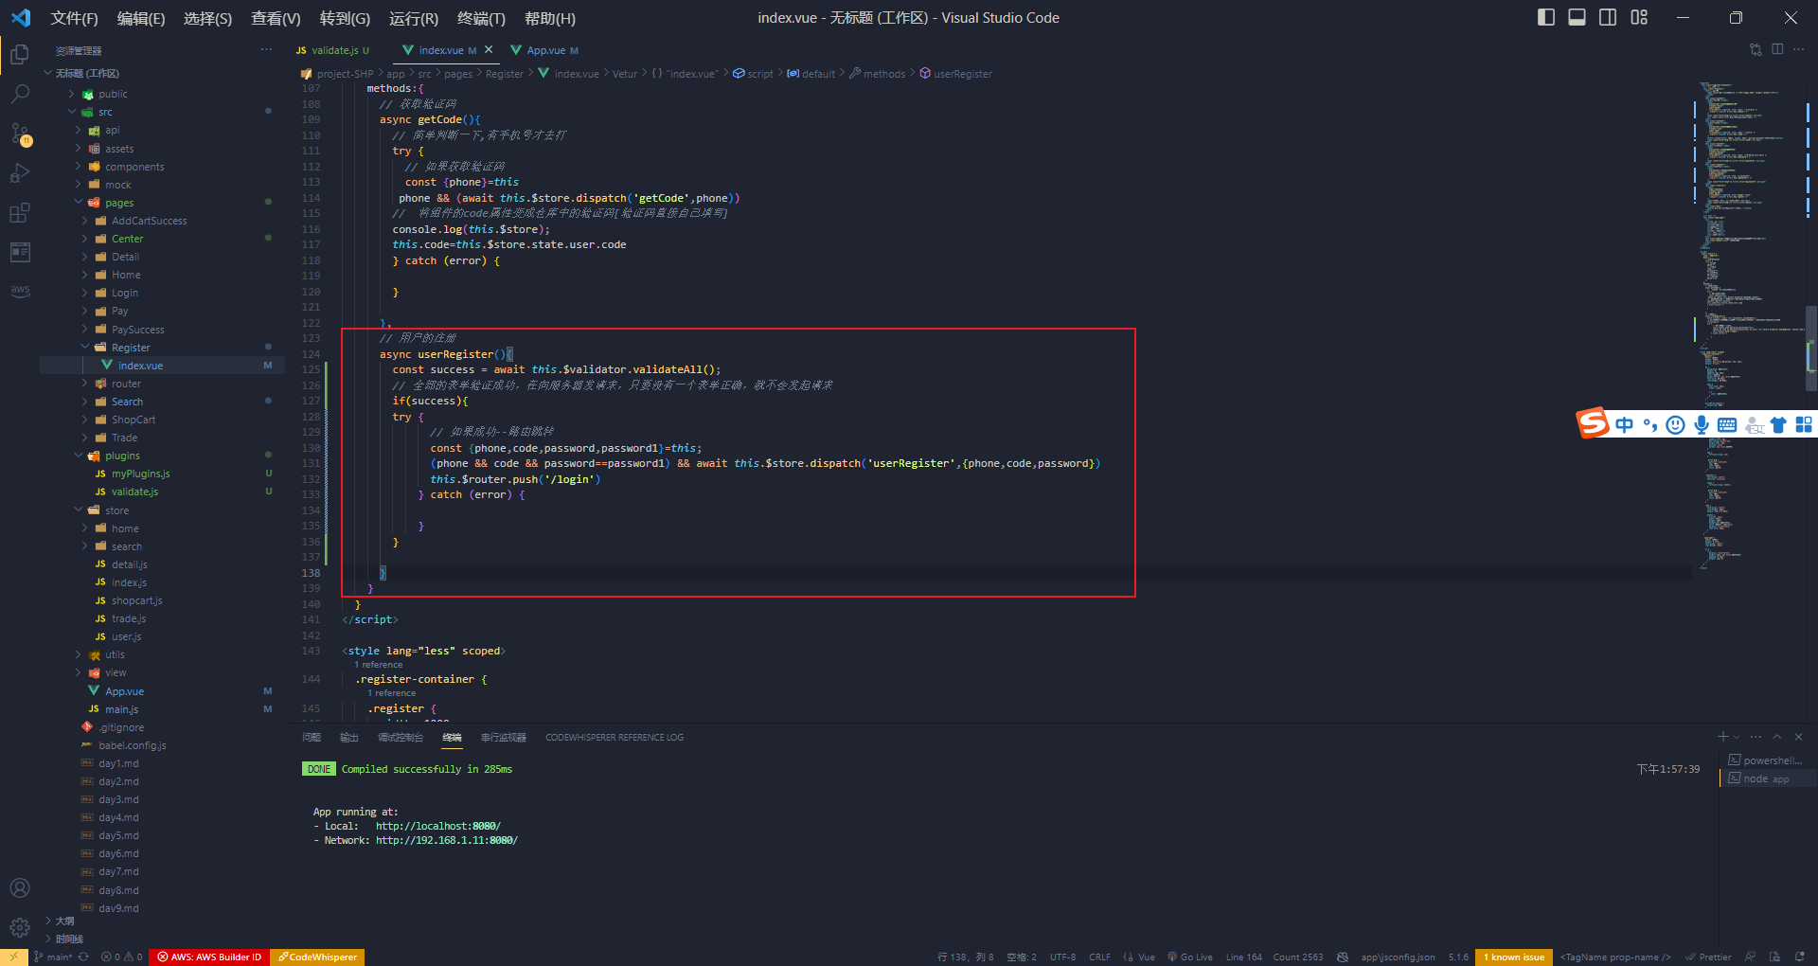The width and height of the screenshot is (1818, 966).
Task: Open the local URL http://localhost:8080/
Action: coord(437,825)
